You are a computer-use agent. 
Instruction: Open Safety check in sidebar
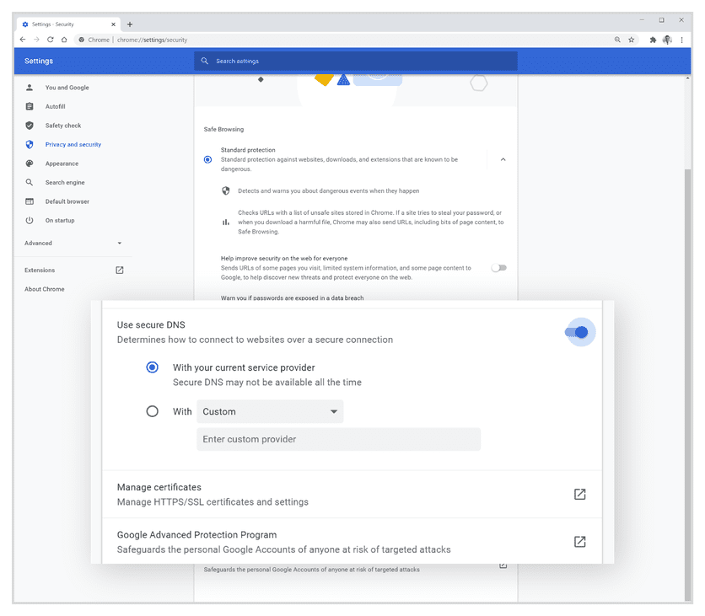[63, 126]
